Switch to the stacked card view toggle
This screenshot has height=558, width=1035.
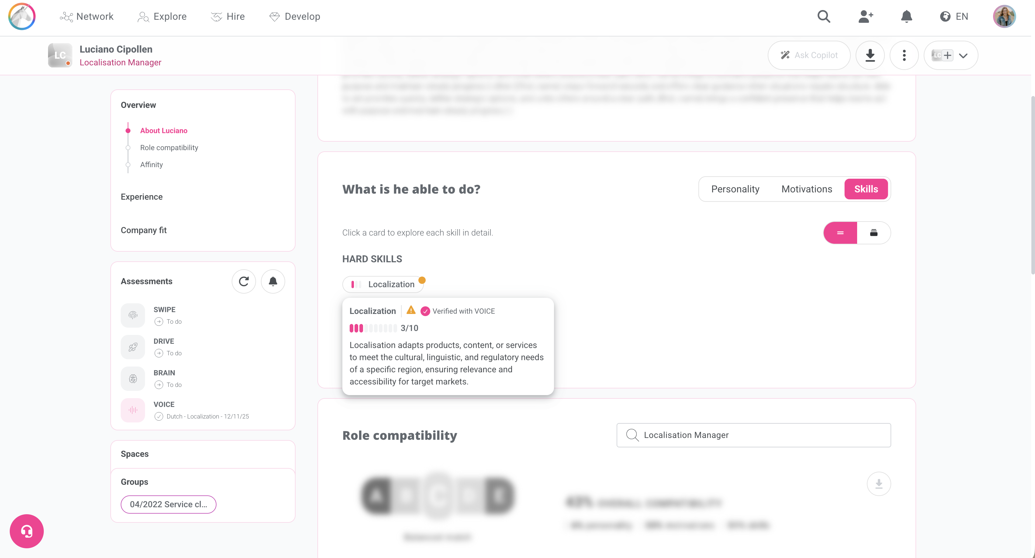coord(874,232)
